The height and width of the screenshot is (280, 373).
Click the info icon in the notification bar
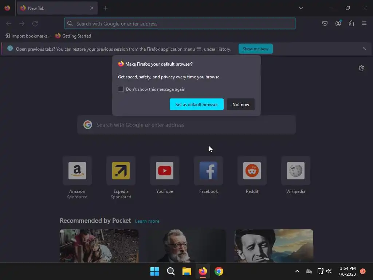[10, 48]
